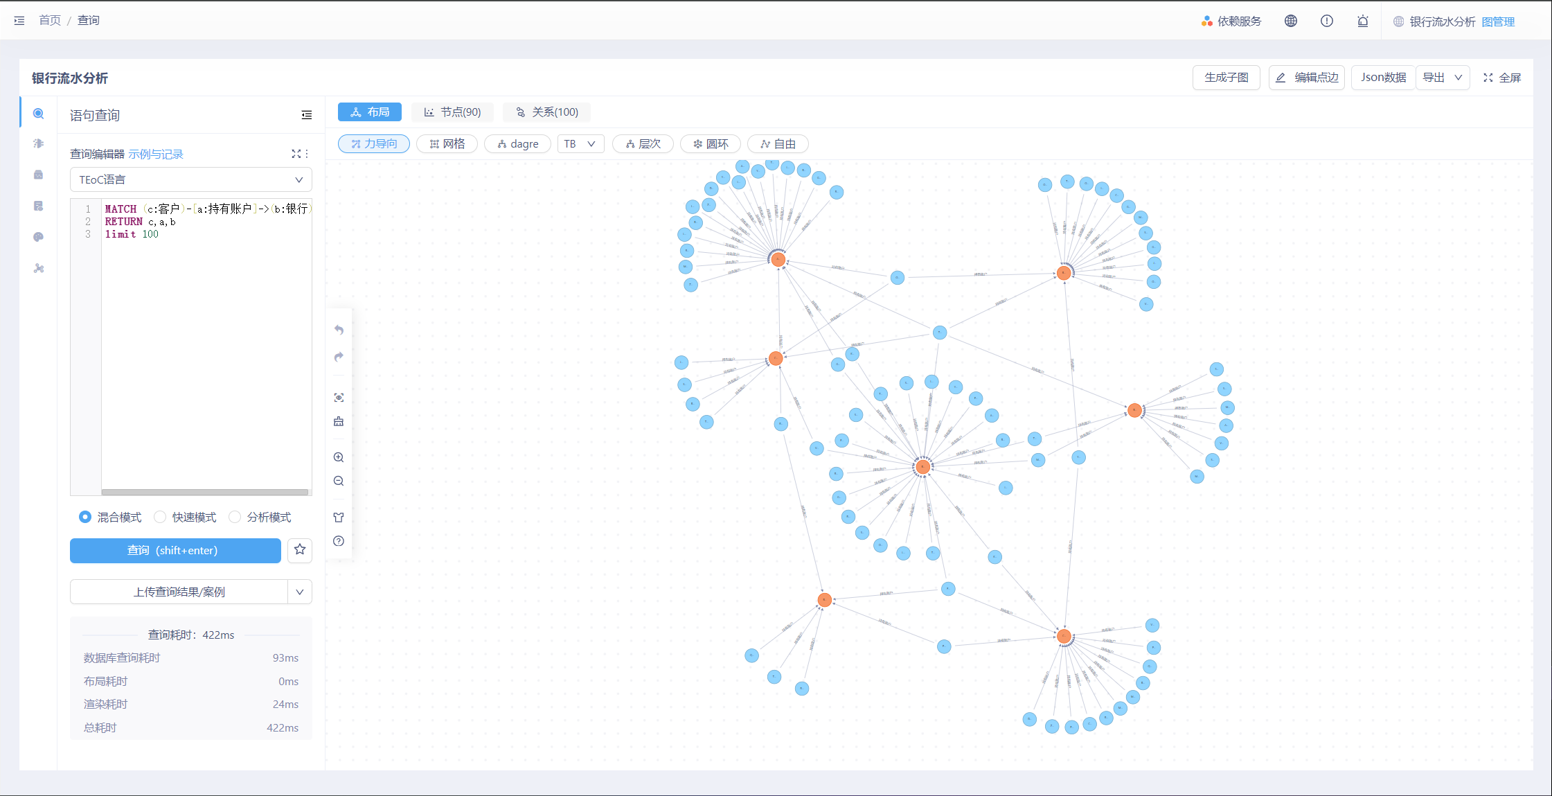This screenshot has height=796, width=1552.
Task: Click the alarm bell icon in header
Action: (x=1362, y=21)
